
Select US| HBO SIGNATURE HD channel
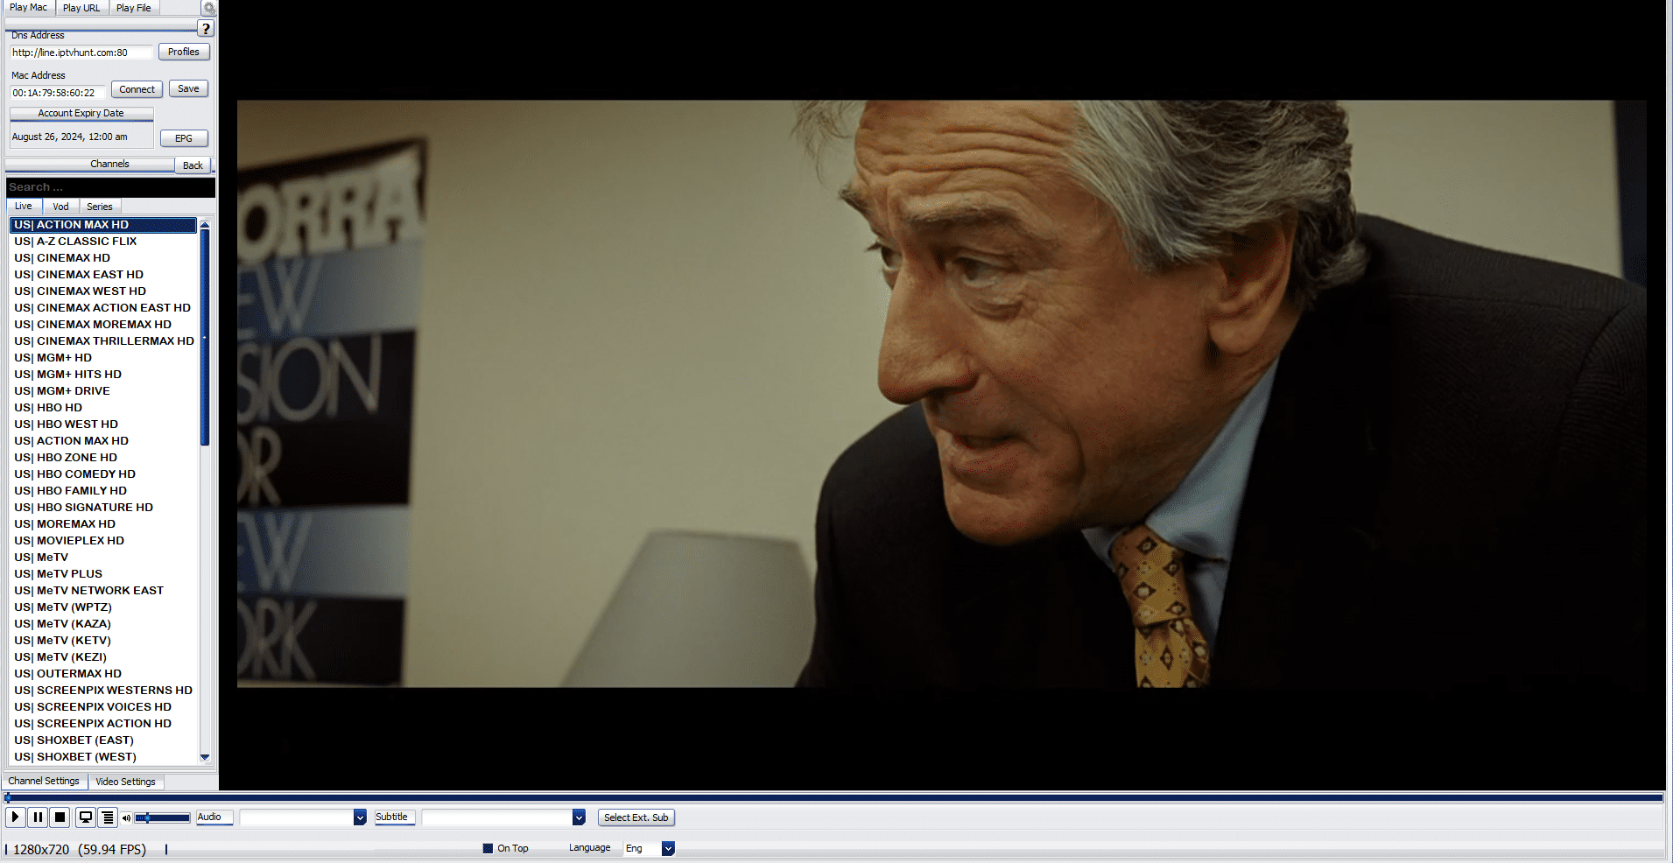(103, 508)
